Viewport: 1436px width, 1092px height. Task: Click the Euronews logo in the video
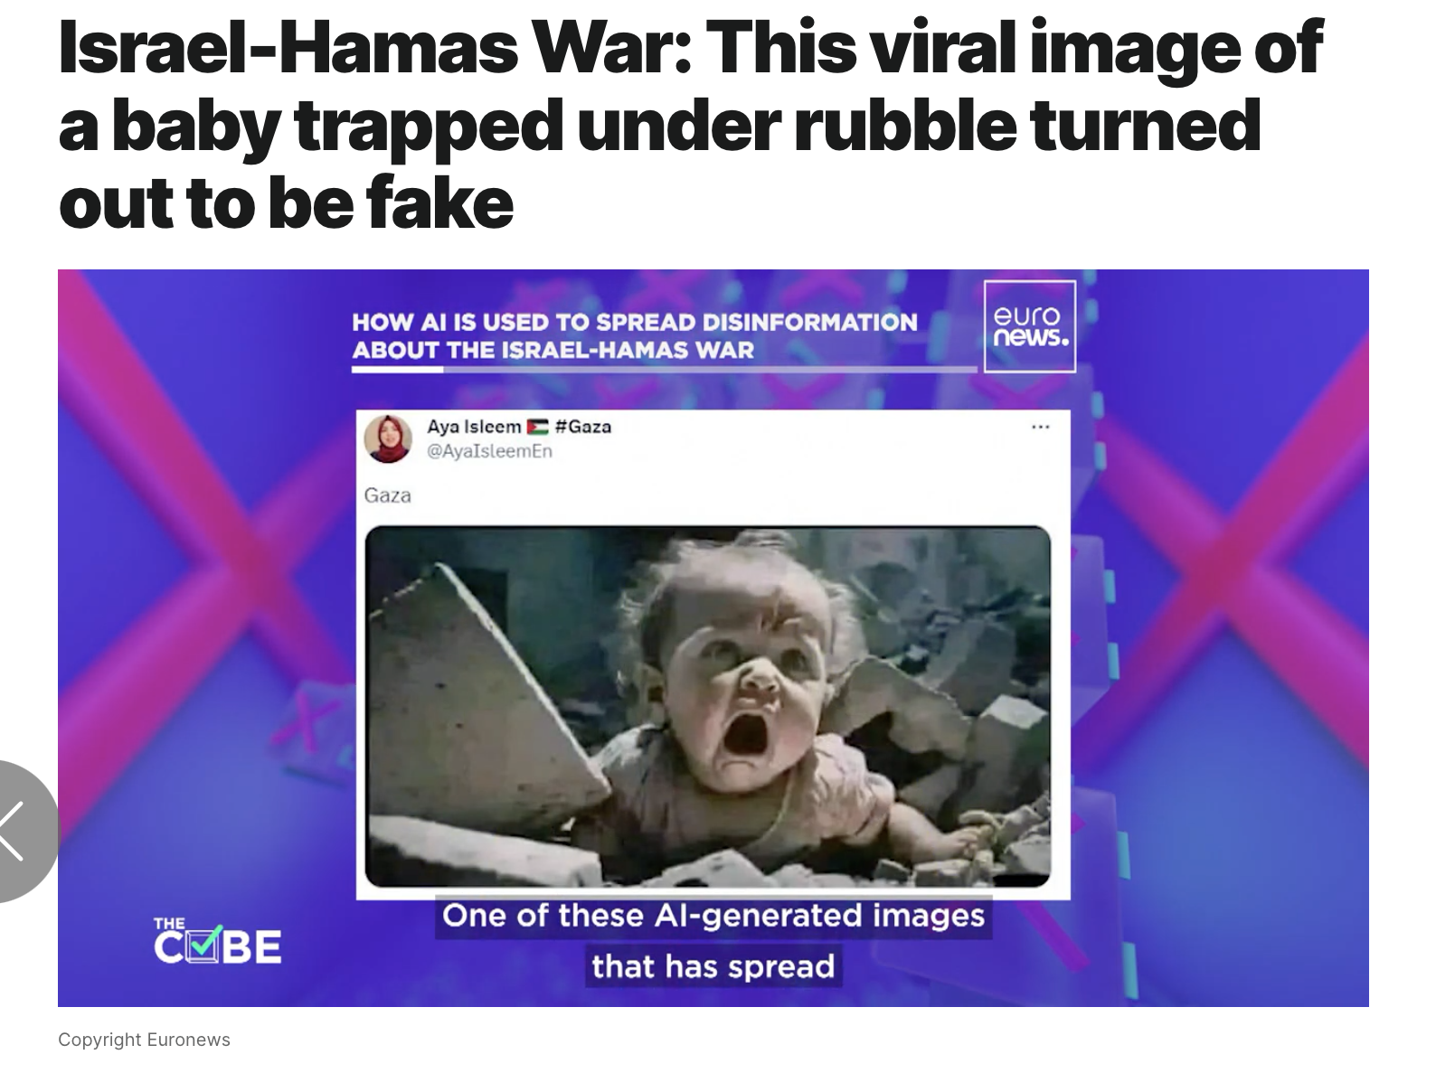tap(1029, 326)
